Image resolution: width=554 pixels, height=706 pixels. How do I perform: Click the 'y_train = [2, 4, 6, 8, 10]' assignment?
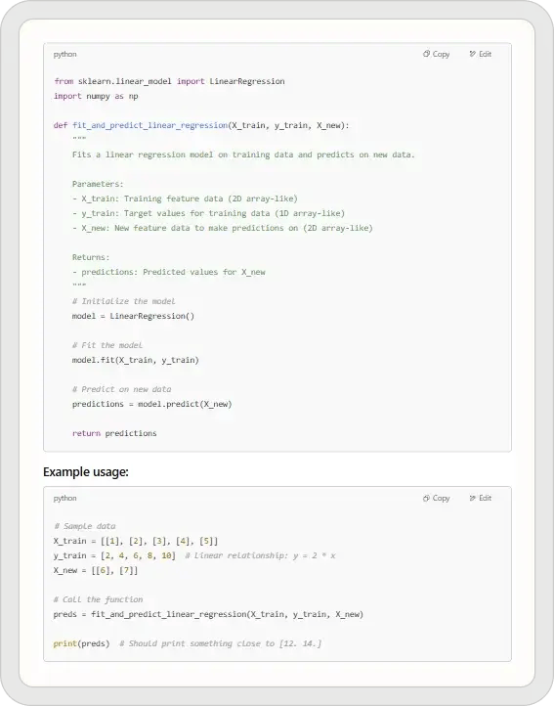114,555
